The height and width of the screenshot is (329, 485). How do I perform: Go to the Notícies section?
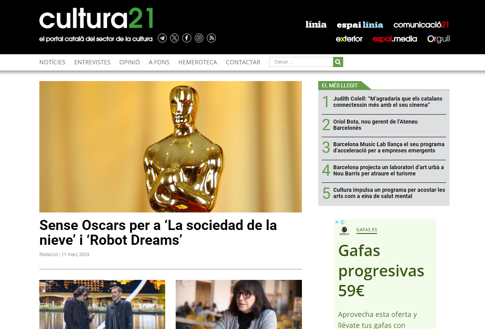[x=52, y=62]
